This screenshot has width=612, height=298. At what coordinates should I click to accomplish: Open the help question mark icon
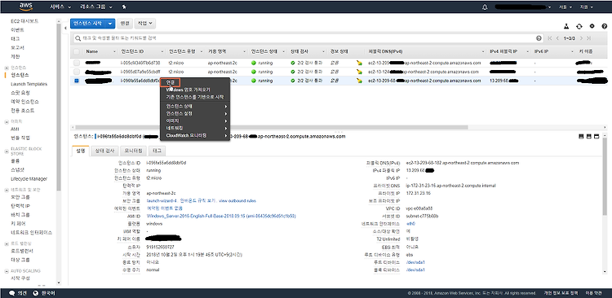tap(604, 26)
